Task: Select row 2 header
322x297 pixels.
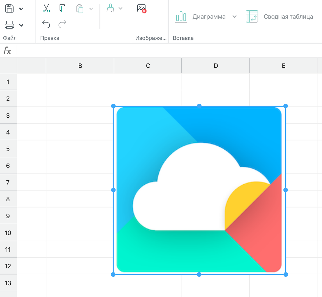Action: pos(8,99)
